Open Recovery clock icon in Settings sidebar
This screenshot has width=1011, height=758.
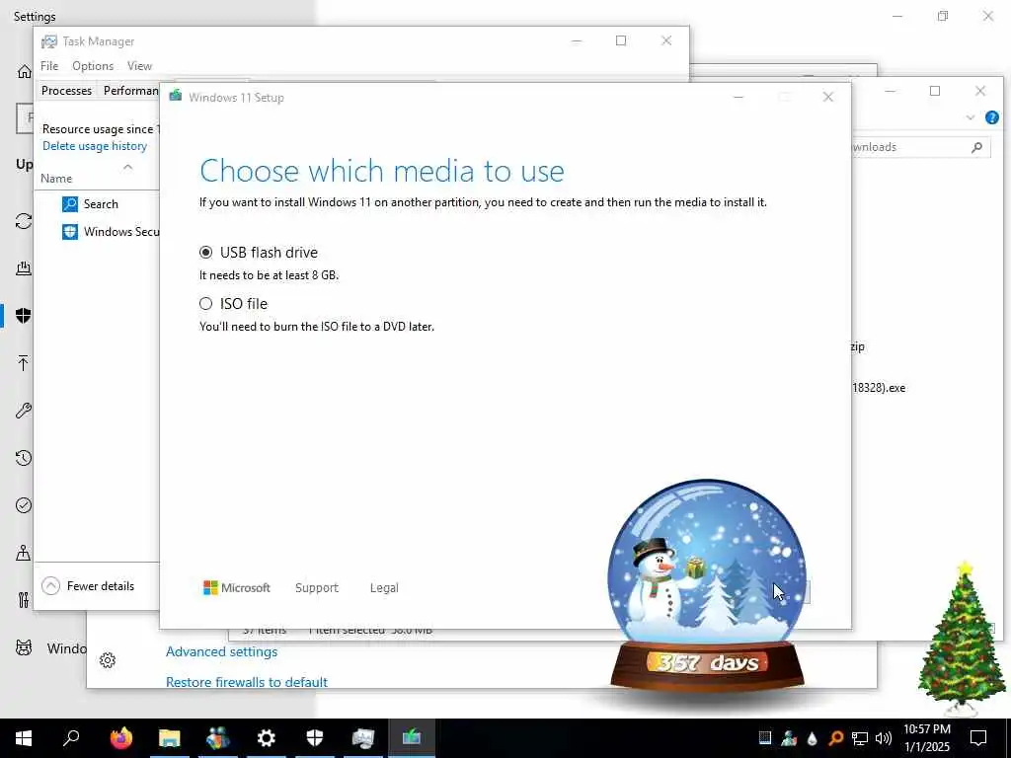point(24,458)
